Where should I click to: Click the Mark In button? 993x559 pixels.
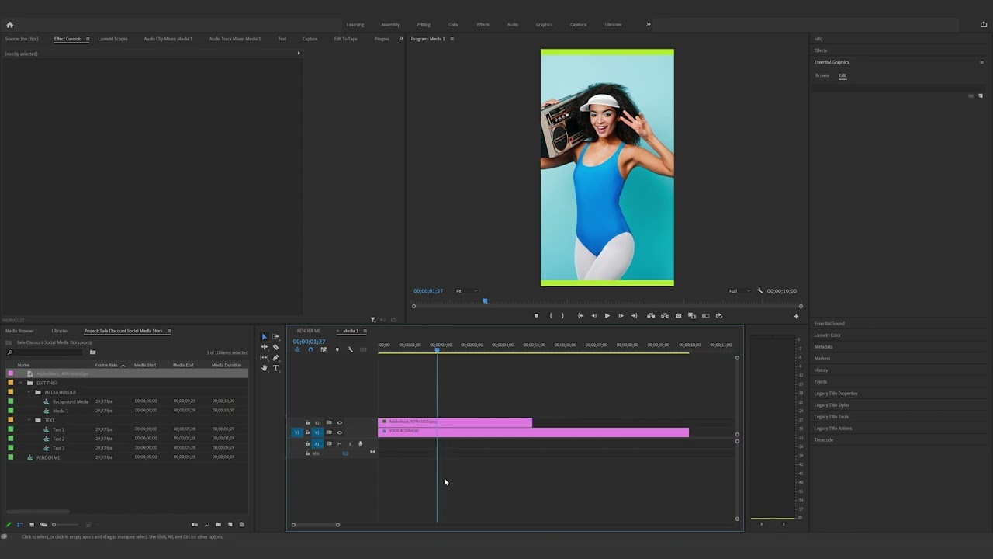tap(550, 316)
